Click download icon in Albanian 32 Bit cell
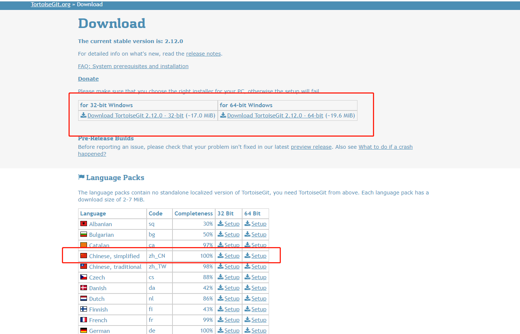520x334 pixels. [220, 224]
